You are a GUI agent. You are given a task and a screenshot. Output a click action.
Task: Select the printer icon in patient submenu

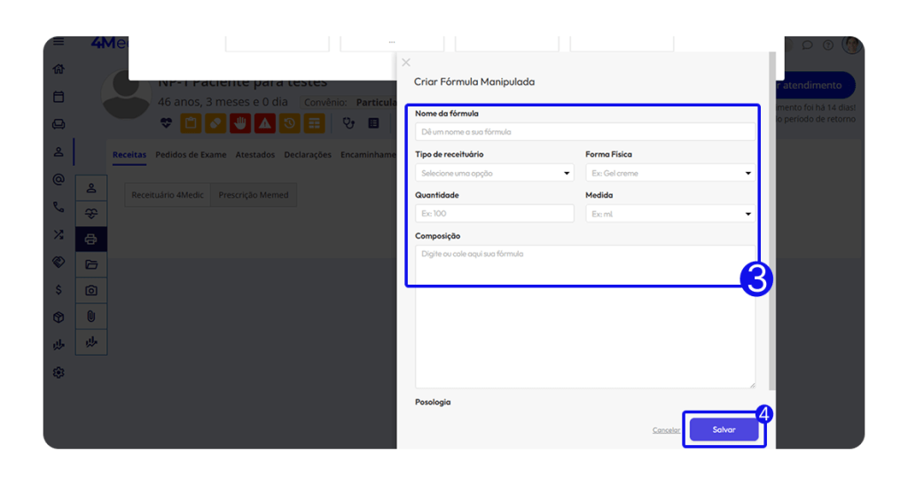pyautogui.click(x=90, y=239)
